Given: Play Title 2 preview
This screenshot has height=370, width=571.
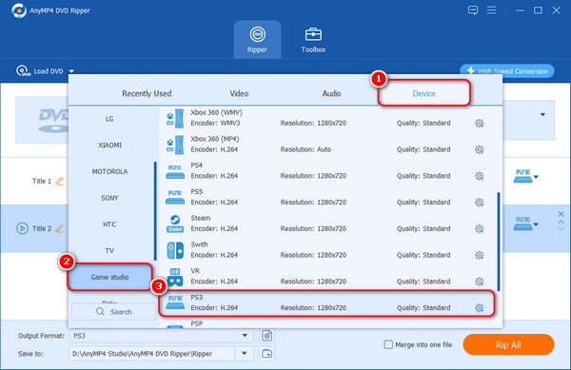Looking at the screenshot, I should (22, 228).
